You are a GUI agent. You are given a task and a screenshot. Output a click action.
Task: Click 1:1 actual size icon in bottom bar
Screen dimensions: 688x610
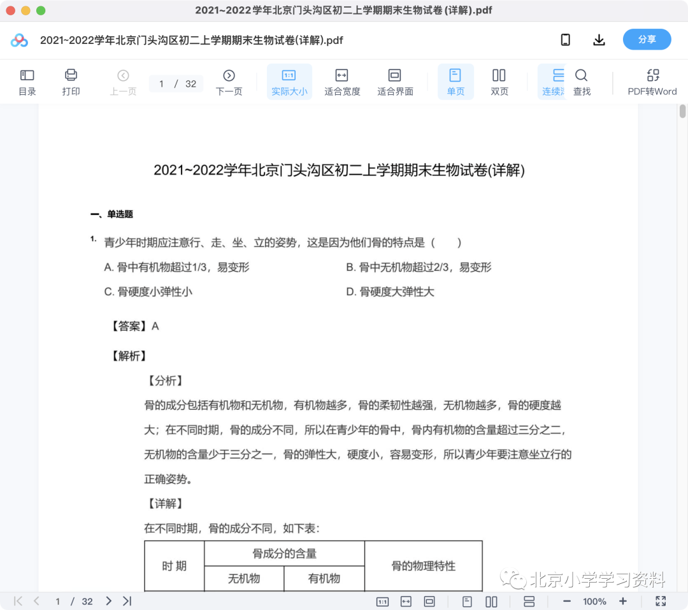(x=383, y=602)
